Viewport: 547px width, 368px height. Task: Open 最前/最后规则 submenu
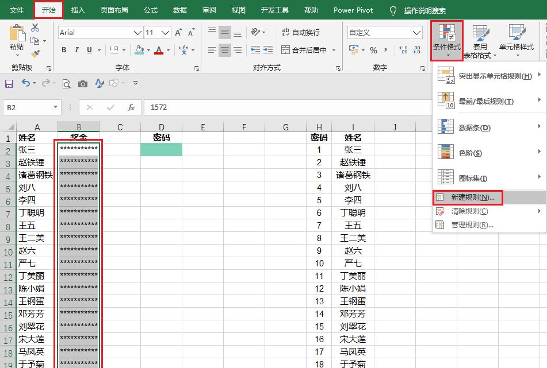coord(489,101)
